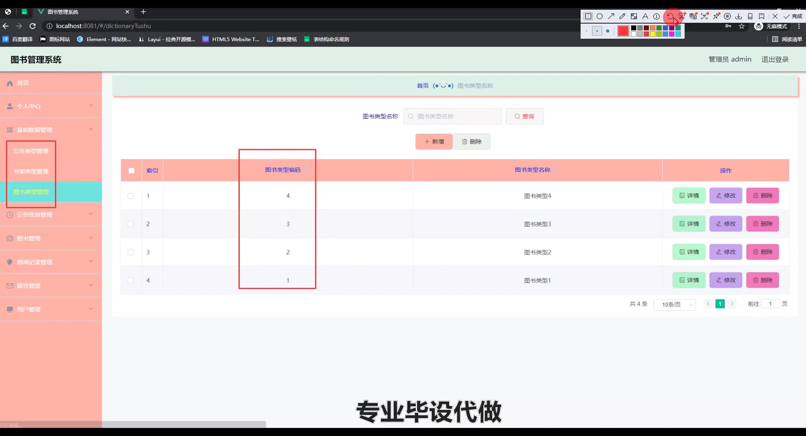The height and width of the screenshot is (436, 806).
Task: Open a new browser tab
Action: pyautogui.click(x=143, y=12)
